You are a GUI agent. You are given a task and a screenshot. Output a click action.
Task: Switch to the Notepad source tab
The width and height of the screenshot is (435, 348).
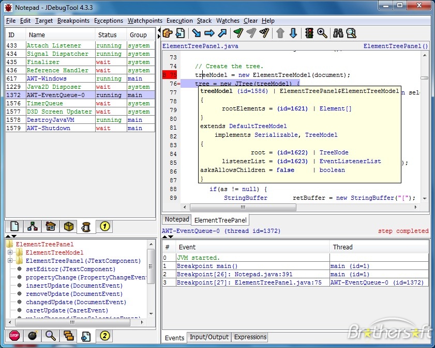(177, 219)
